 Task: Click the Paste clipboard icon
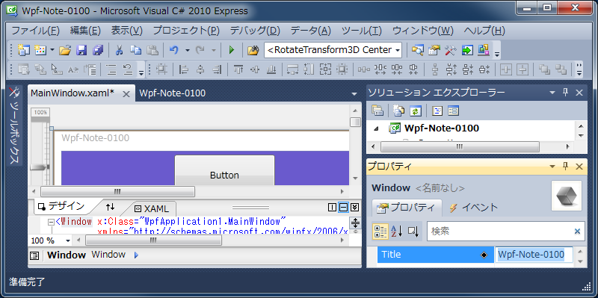click(x=152, y=50)
